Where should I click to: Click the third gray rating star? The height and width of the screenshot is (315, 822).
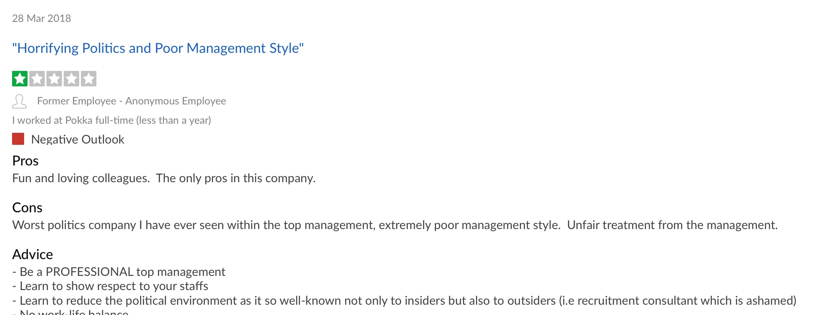[x=54, y=79]
